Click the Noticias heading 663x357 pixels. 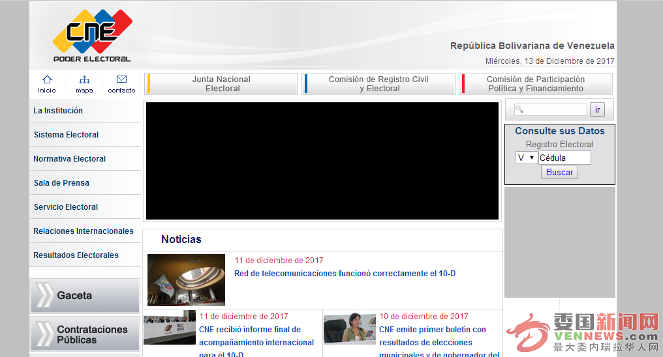click(181, 239)
